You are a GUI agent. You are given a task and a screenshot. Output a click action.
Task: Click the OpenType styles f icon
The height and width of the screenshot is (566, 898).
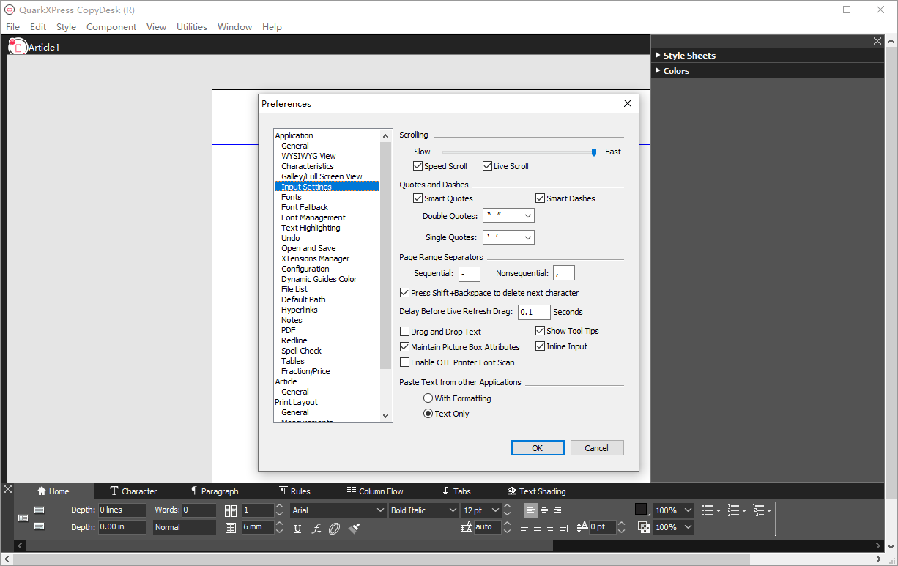(316, 528)
